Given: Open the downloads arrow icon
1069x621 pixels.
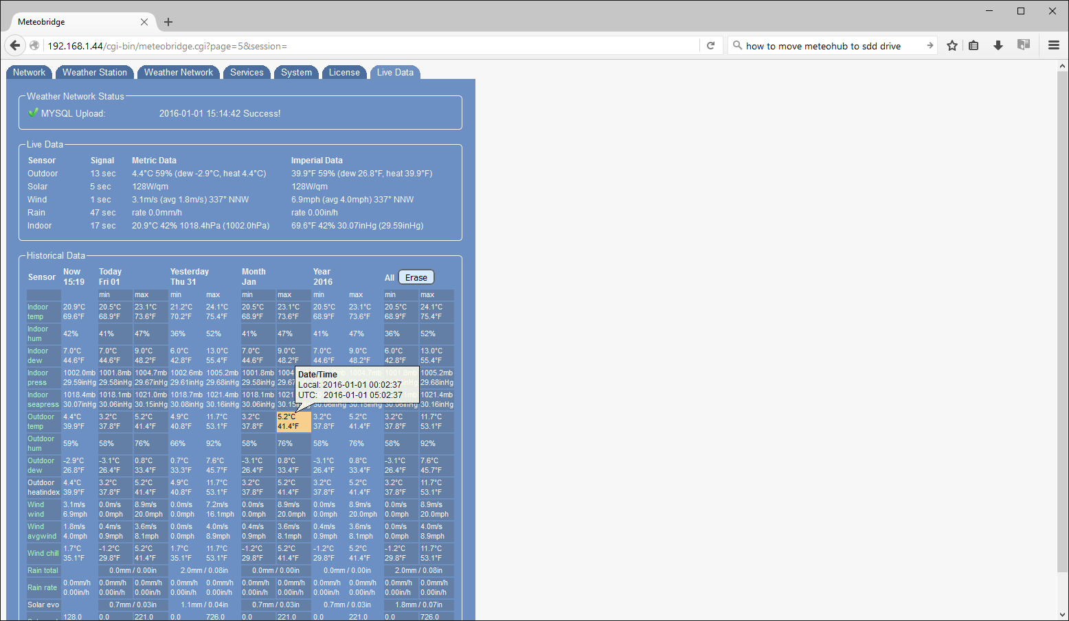Looking at the screenshot, I should [998, 46].
